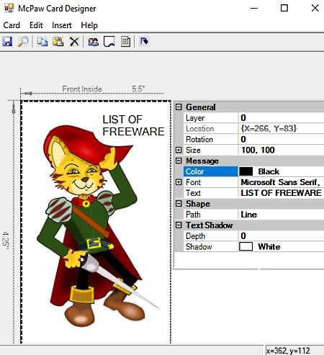Click the flag pointer toolbar icon
This screenshot has height=355, width=324.
(x=144, y=42)
